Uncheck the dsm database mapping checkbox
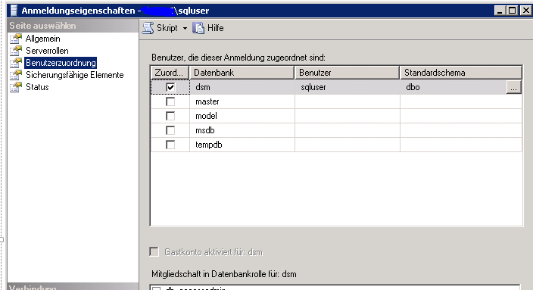 170,87
